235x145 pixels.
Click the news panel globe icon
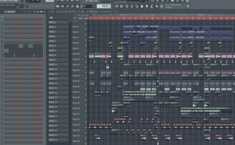(188, 6)
